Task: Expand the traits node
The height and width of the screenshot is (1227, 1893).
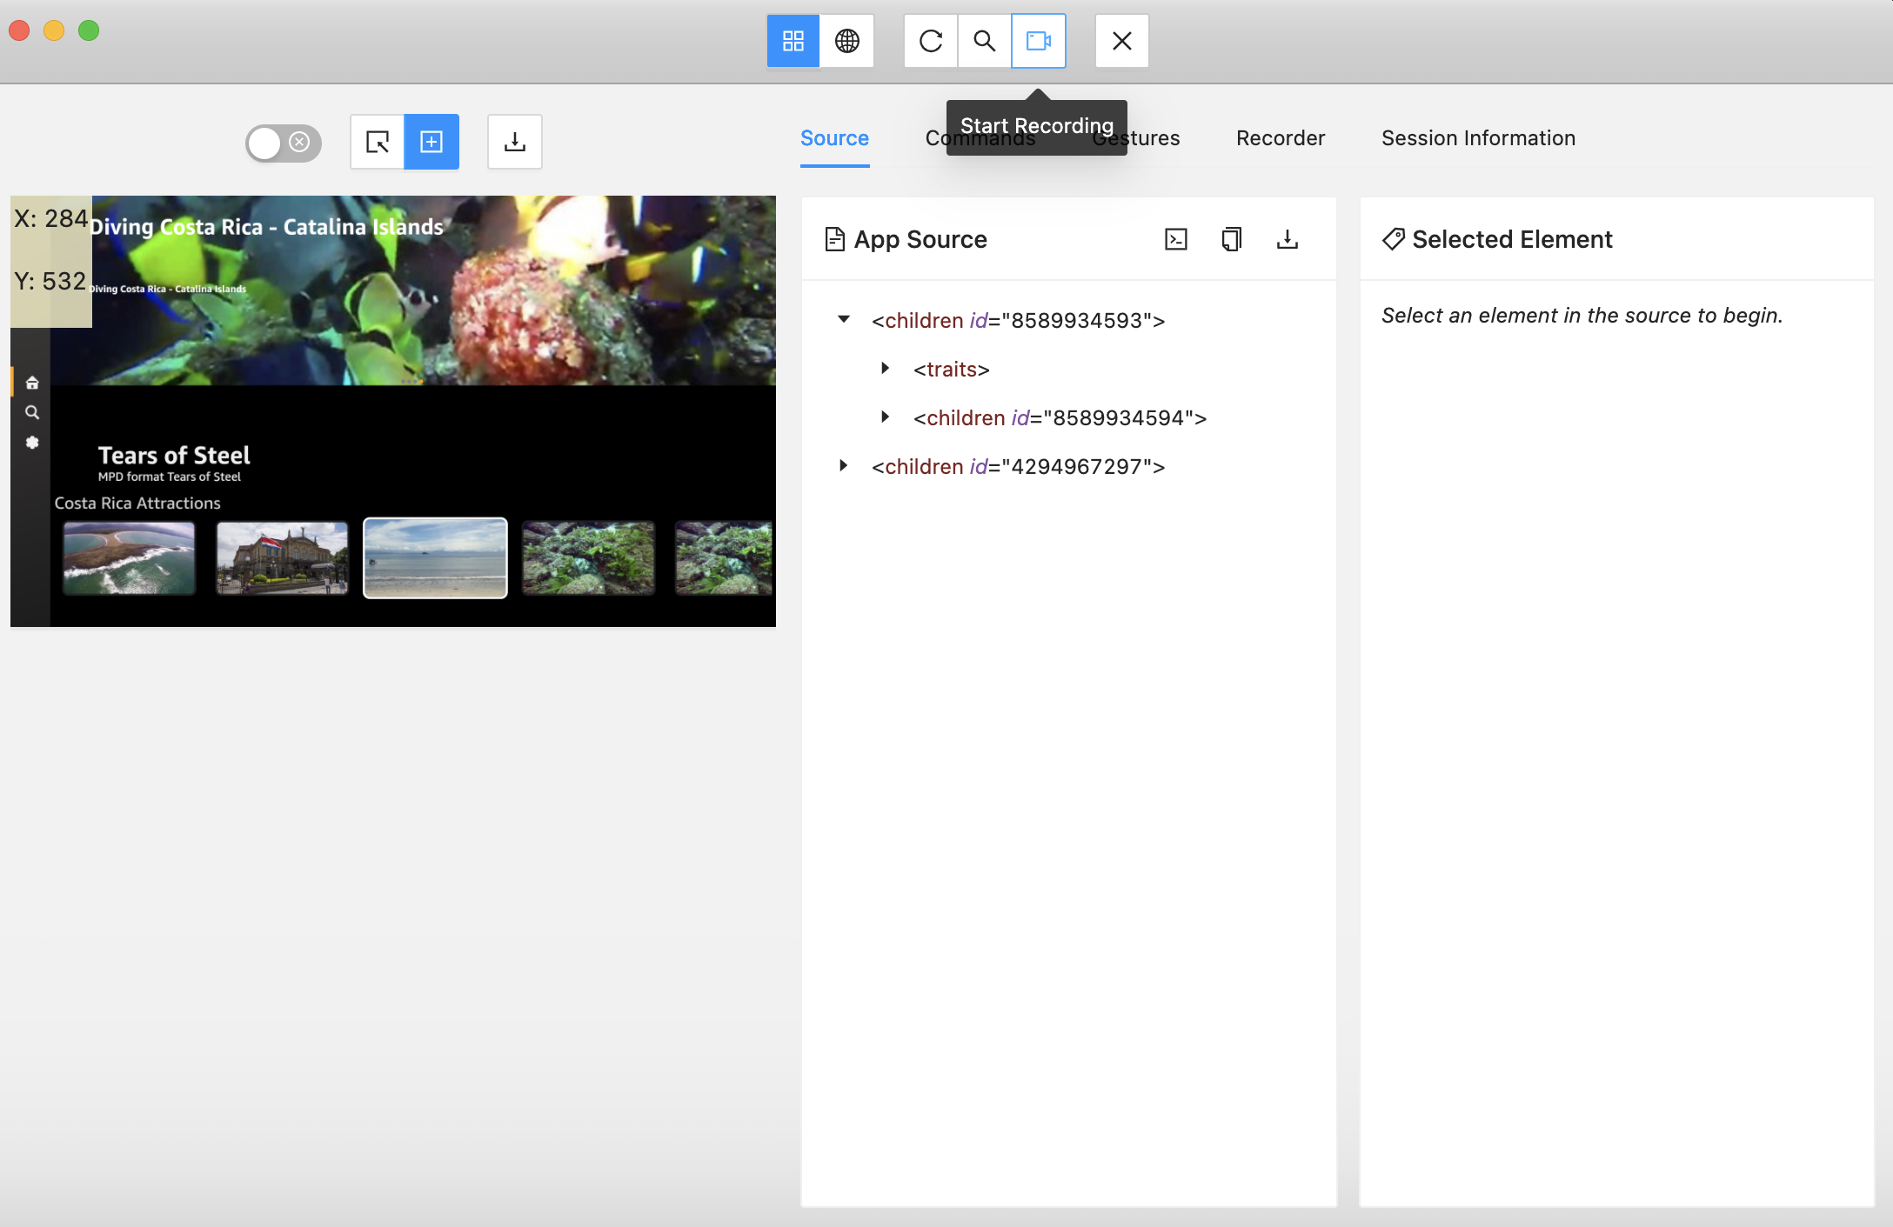Action: point(885,368)
